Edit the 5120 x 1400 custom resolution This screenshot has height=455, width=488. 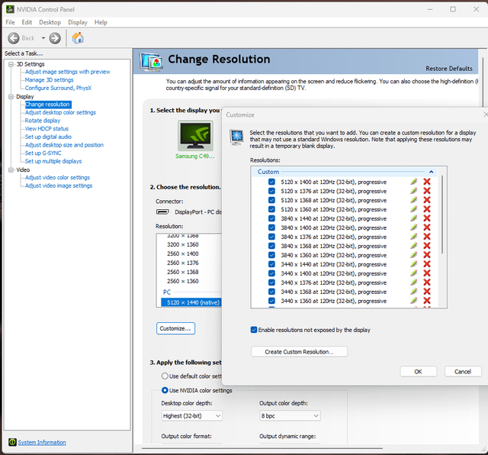click(413, 182)
